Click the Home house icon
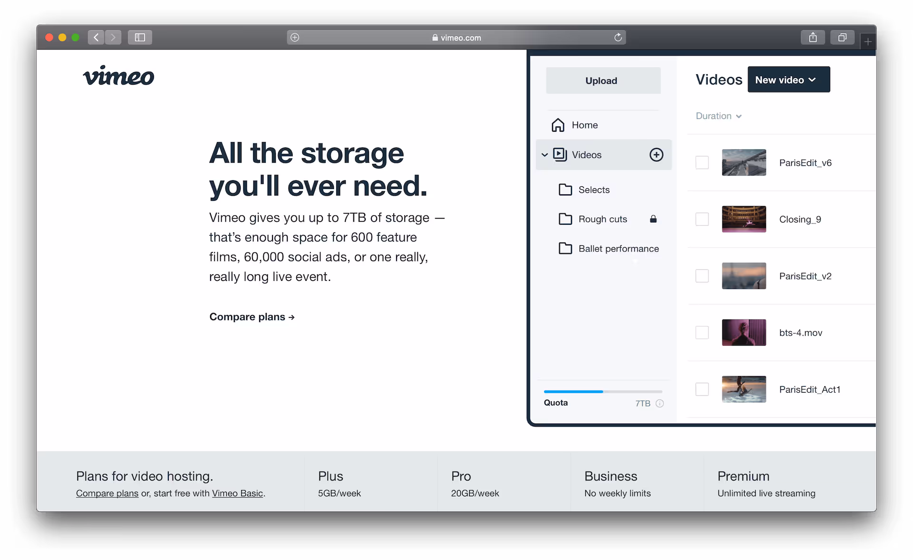This screenshot has width=913, height=560. pos(558,125)
